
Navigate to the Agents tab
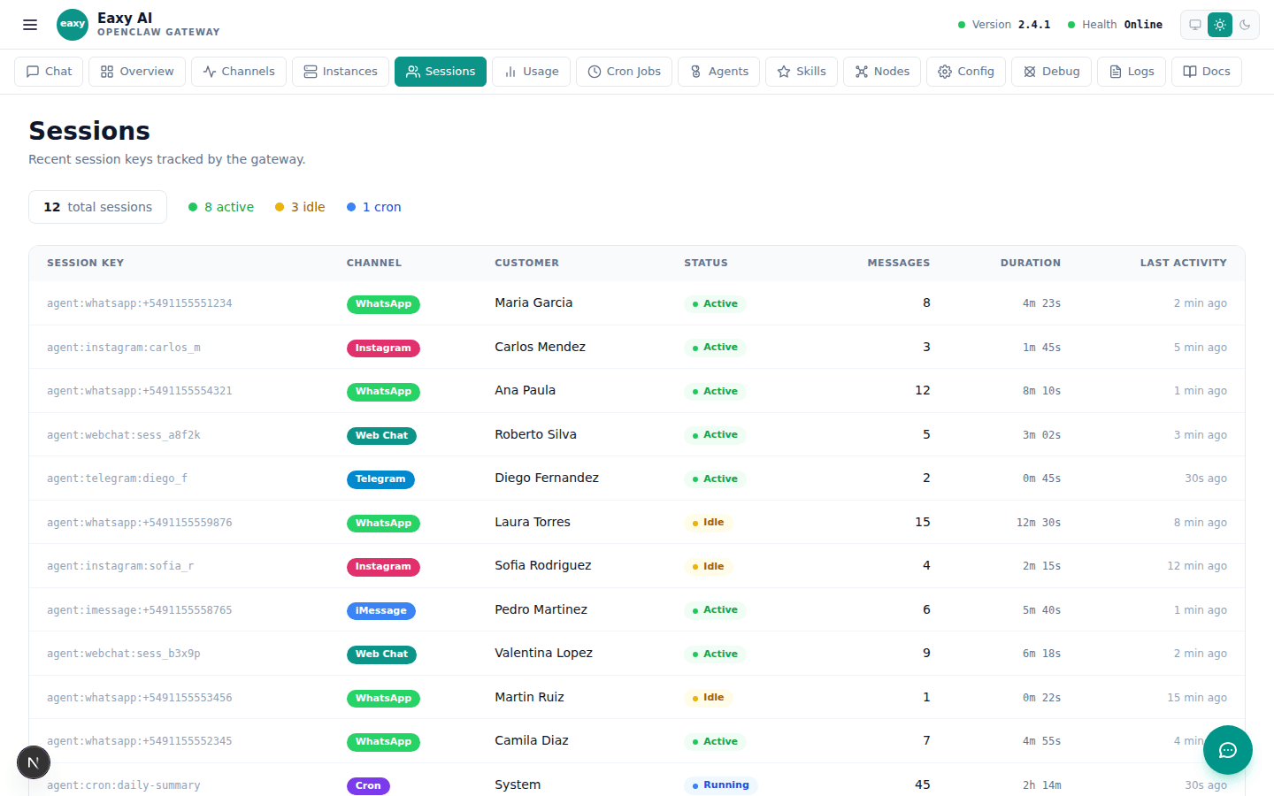pos(719,72)
